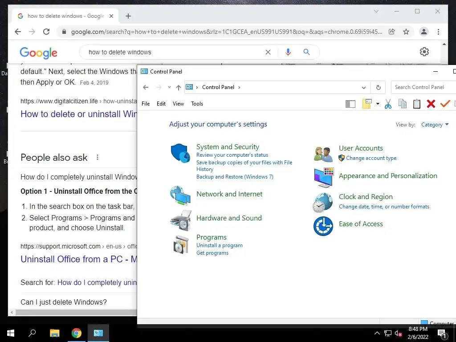Open the Edit menu in Control Panel

coord(161,103)
